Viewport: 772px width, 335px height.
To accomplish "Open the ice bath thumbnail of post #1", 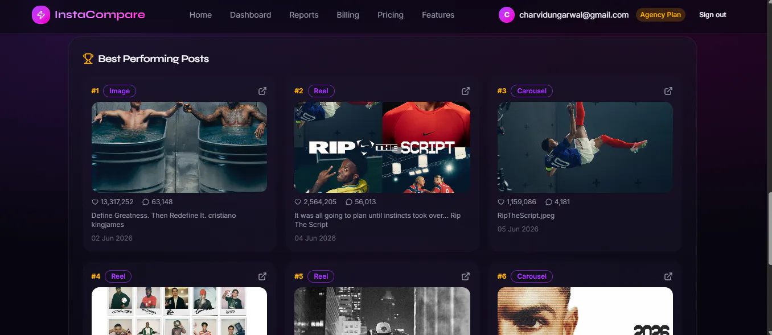I will coord(179,147).
